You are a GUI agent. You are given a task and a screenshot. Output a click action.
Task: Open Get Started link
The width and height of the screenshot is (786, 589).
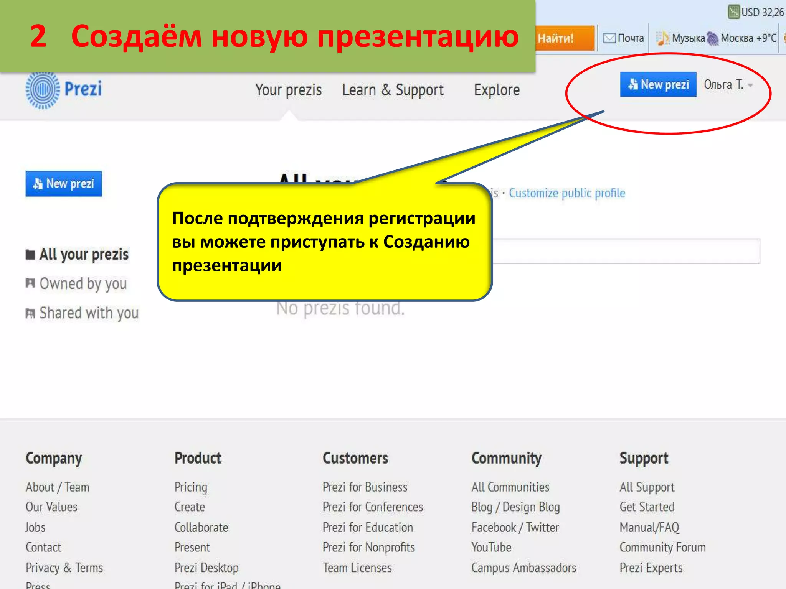[x=647, y=507]
